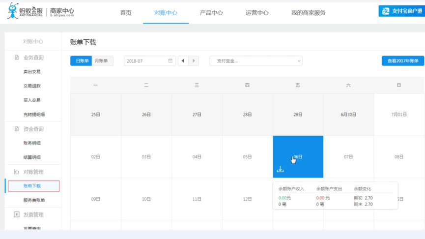
Task: Switch to 月账单 view
Action: tap(102, 61)
